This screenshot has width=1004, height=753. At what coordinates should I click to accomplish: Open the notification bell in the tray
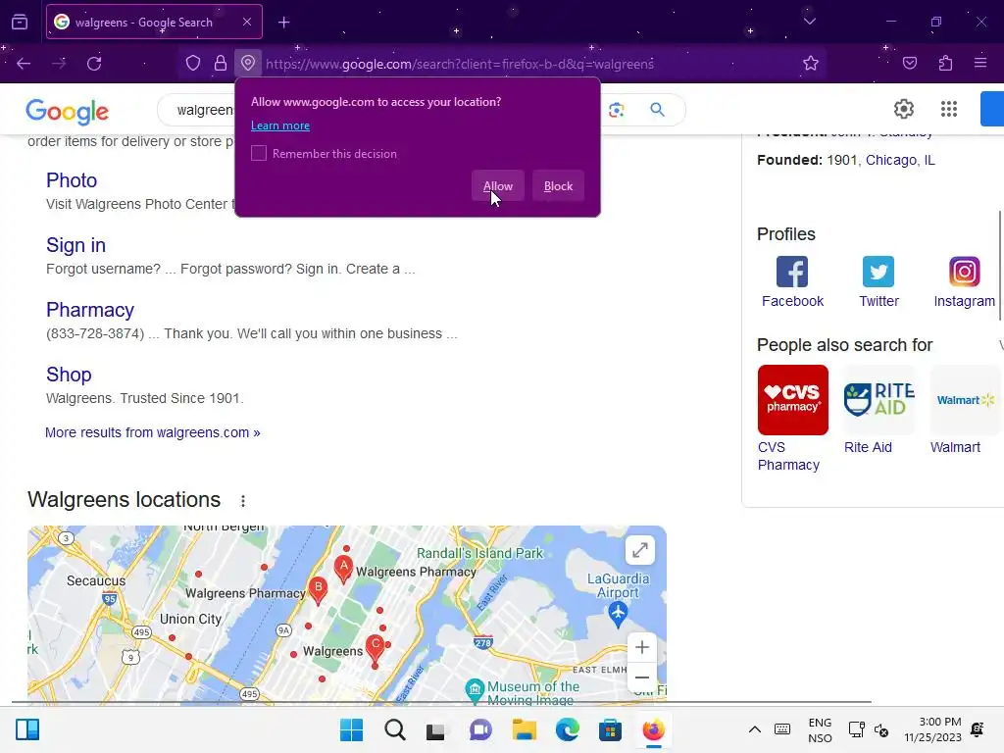pos(978,729)
